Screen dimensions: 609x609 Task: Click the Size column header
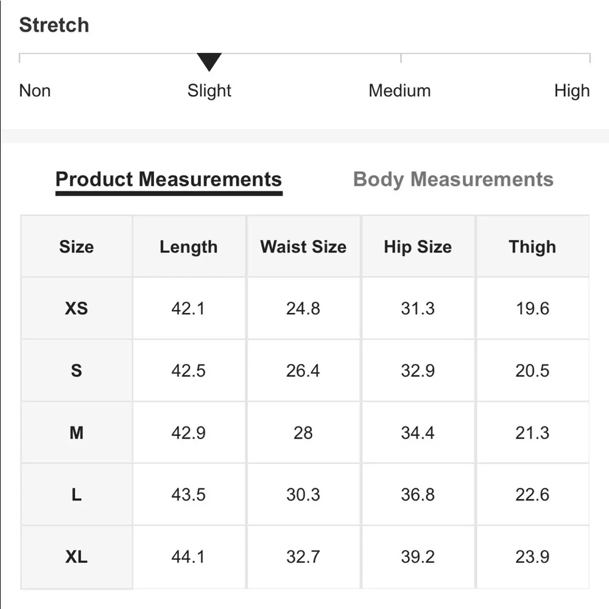(77, 247)
